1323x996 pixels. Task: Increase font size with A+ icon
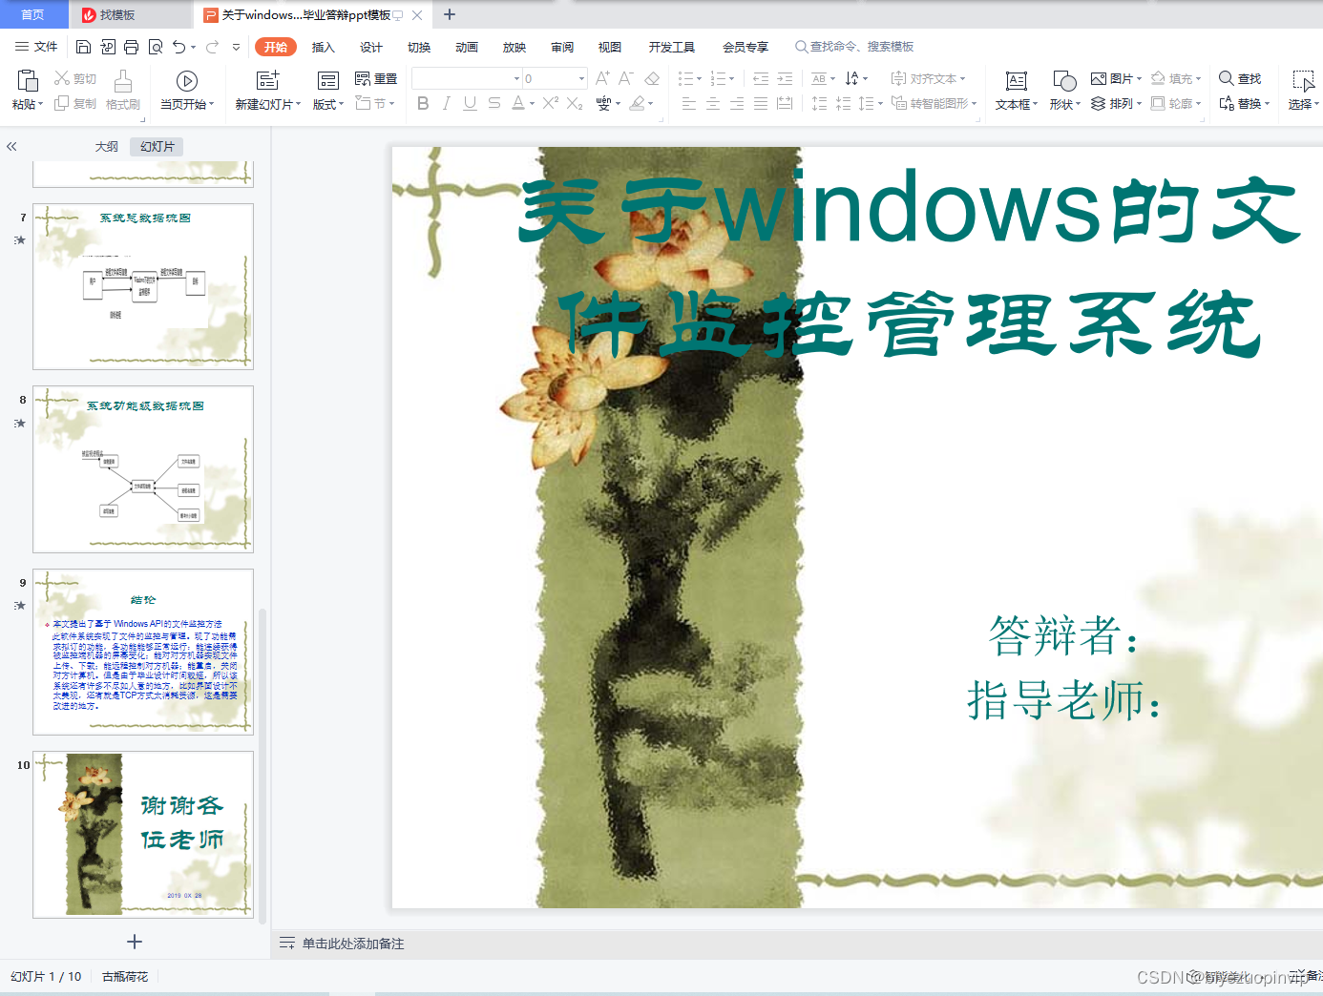(x=603, y=78)
